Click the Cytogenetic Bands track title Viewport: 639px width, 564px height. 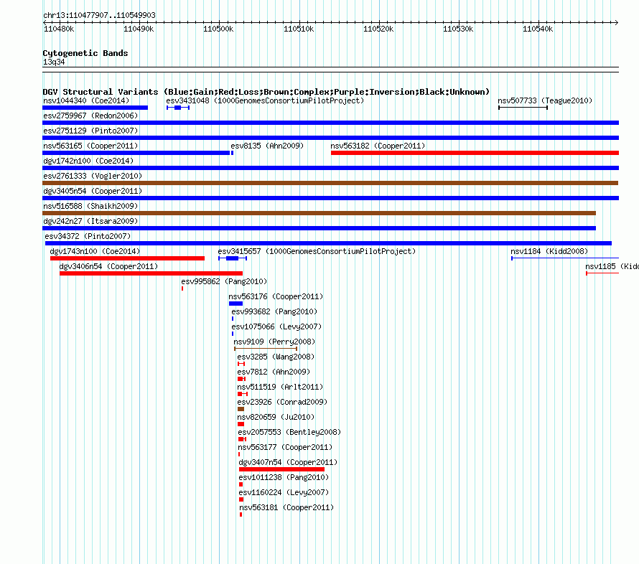click(x=85, y=53)
